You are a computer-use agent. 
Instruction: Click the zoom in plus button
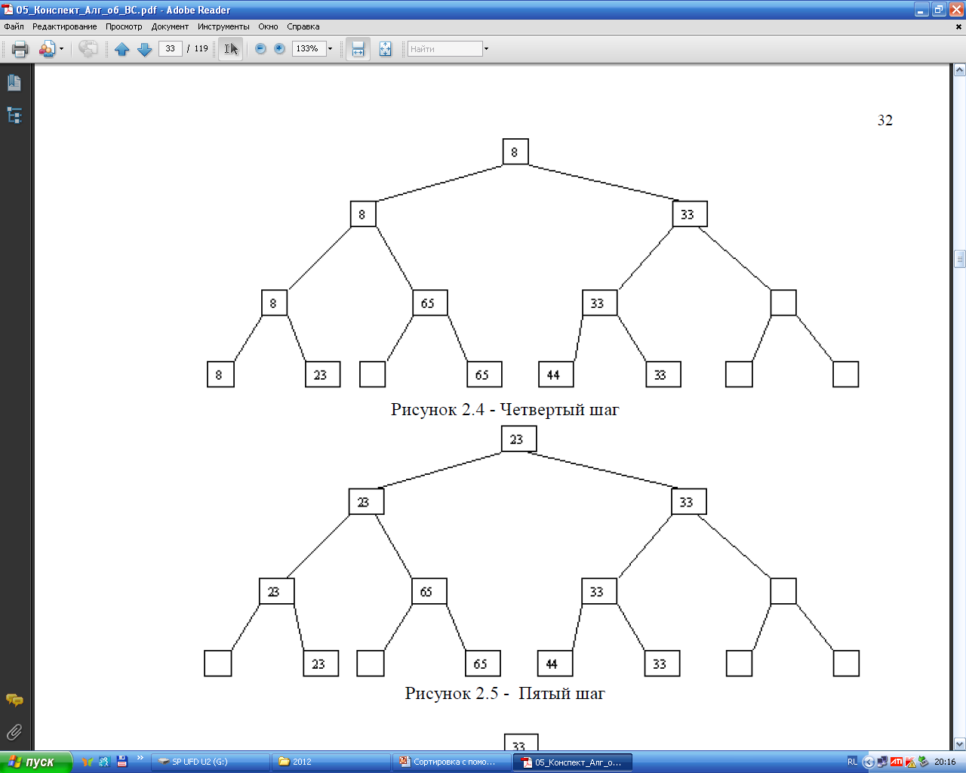tap(279, 48)
